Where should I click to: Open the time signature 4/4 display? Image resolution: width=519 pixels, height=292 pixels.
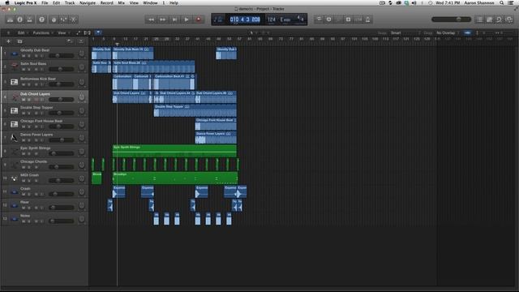(x=300, y=18)
